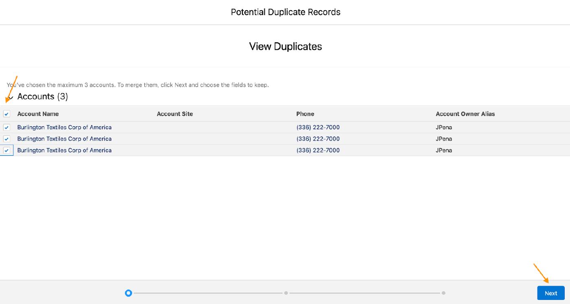Click the JPena owner alias in first row
Viewport: 570px width, 304px height.
(444, 128)
